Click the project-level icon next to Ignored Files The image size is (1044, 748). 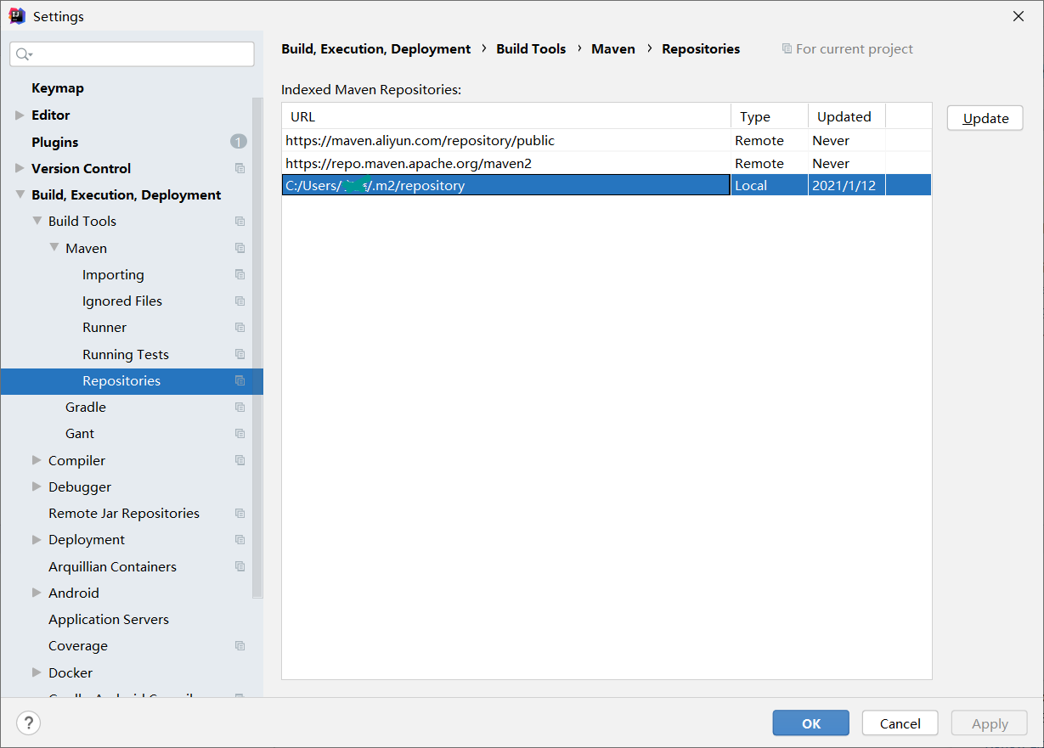(x=240, y=301)
